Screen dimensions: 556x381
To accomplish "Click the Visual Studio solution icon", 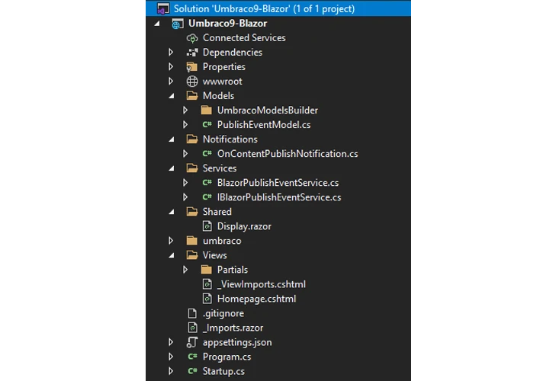I will tap(163, 9).
